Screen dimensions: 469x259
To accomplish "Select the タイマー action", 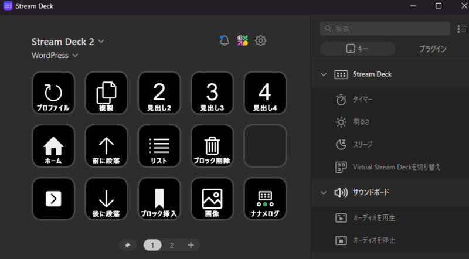I will tap(390, 100).
